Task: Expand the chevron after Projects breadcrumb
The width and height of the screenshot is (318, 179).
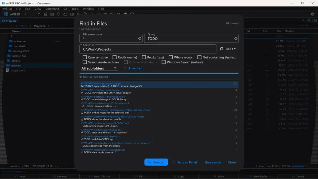Action: point(48,26)
